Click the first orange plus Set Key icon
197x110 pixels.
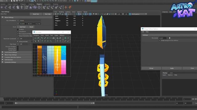pos(66,7)
